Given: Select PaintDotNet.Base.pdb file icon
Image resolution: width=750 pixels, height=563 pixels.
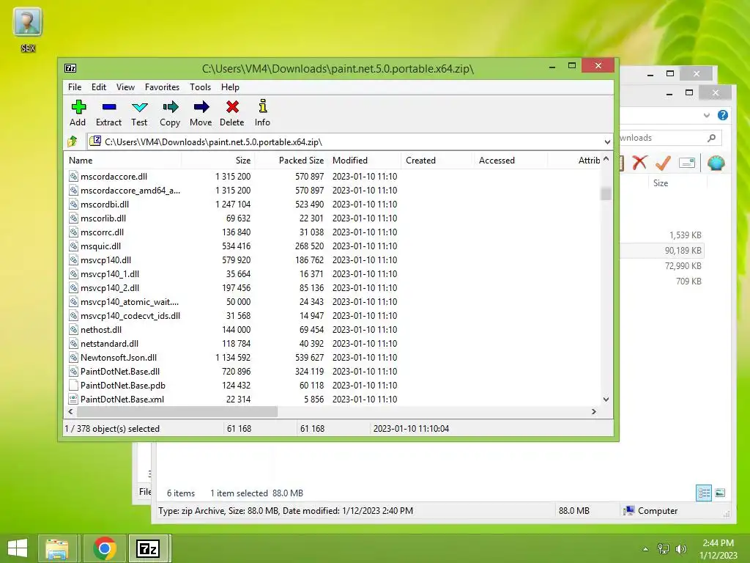Looking at the screenshot, I should pyautogui.click(x=73, y=385).
